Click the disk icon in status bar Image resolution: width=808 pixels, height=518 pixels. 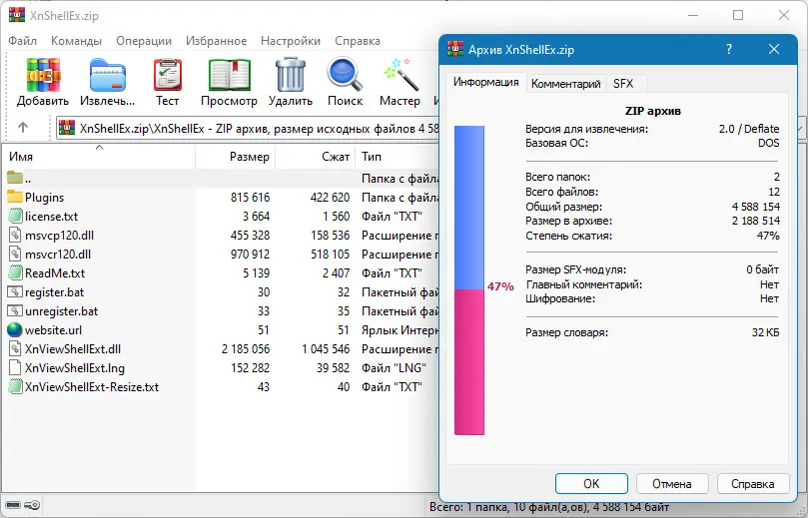[13, 505]
